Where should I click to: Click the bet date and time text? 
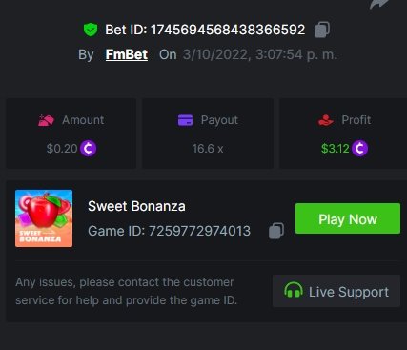(x=260, y=54)
